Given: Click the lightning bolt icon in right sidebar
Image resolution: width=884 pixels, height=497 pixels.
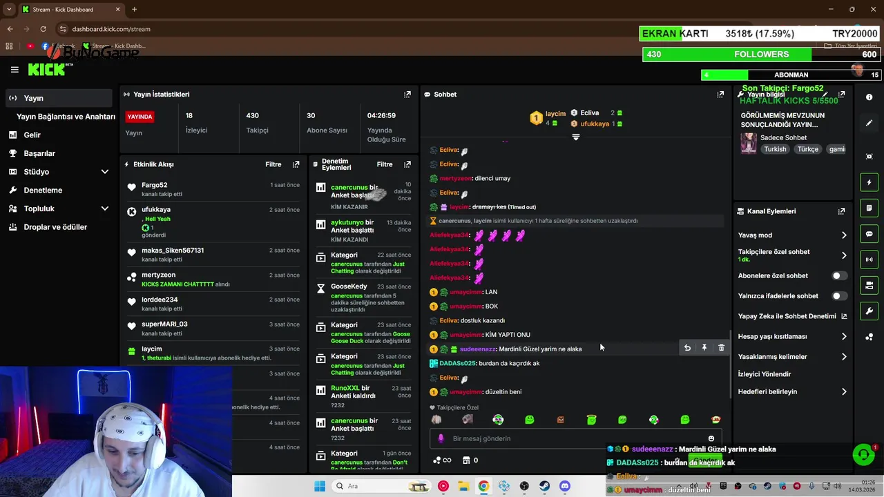Looking at the screenshot, I should point(869,182).
